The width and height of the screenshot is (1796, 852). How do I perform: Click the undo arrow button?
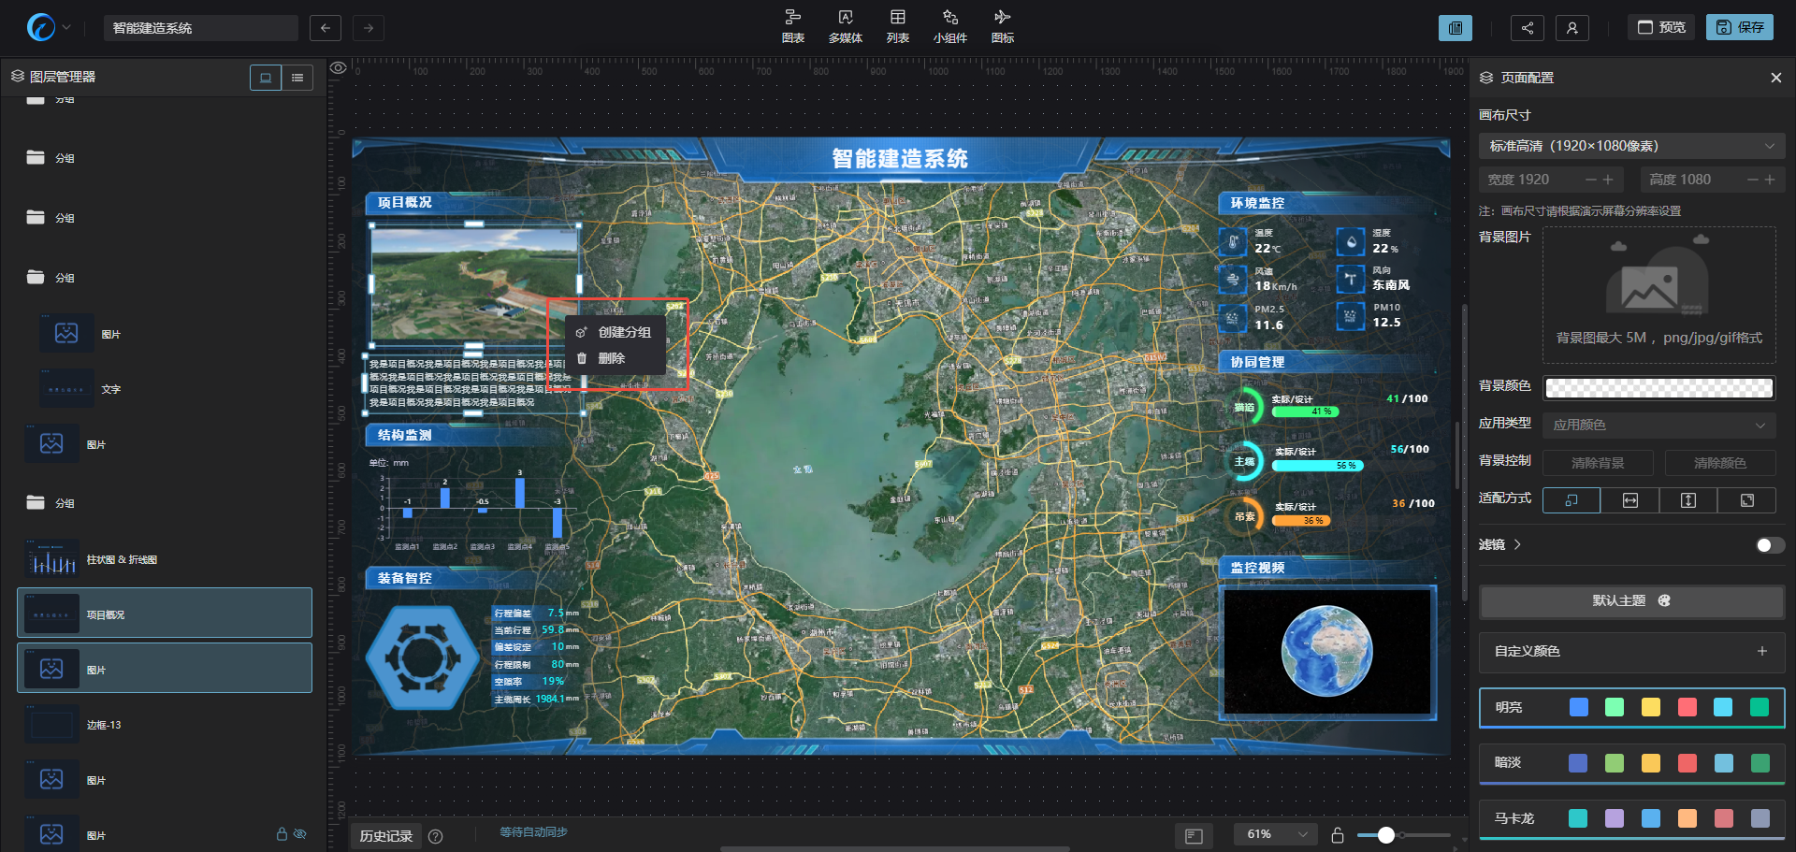325,28
